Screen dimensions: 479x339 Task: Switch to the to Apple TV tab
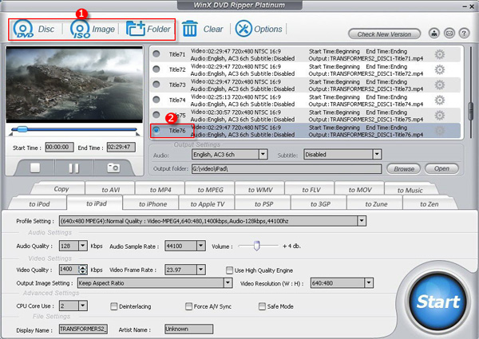tap(208, 204)
